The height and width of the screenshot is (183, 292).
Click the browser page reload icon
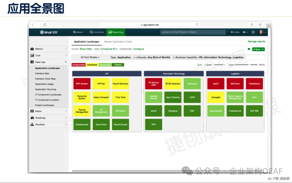tap(197, 25)
